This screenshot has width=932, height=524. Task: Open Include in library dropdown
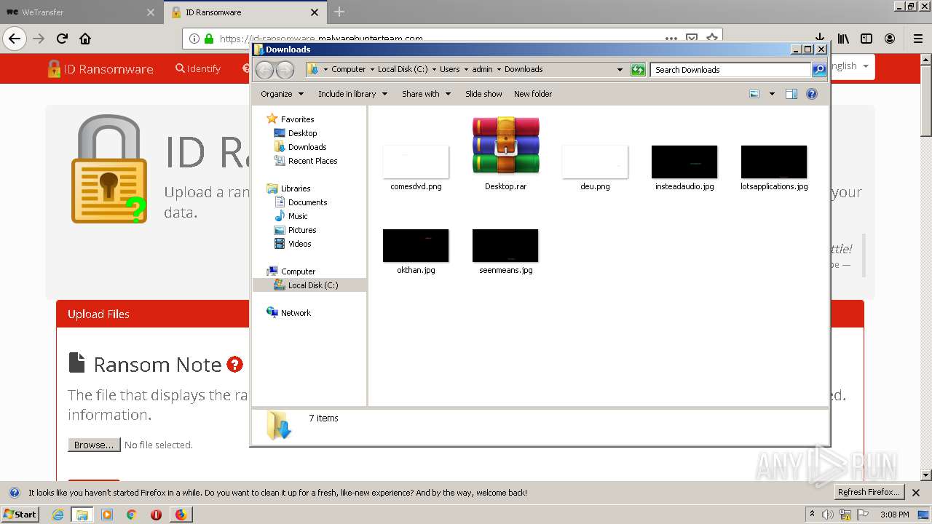click(352, 94)
